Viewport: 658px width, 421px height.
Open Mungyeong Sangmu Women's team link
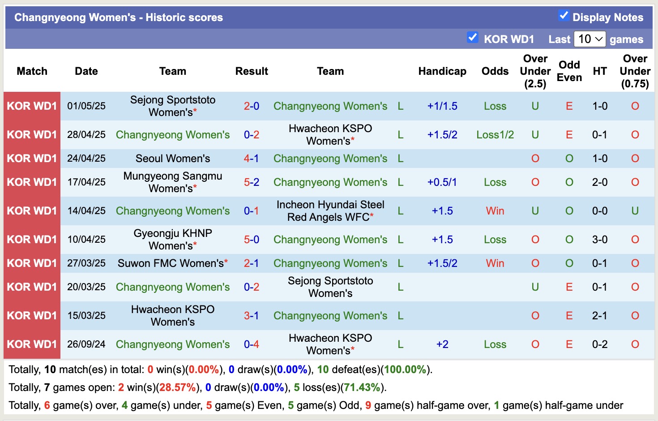(173, 182)
